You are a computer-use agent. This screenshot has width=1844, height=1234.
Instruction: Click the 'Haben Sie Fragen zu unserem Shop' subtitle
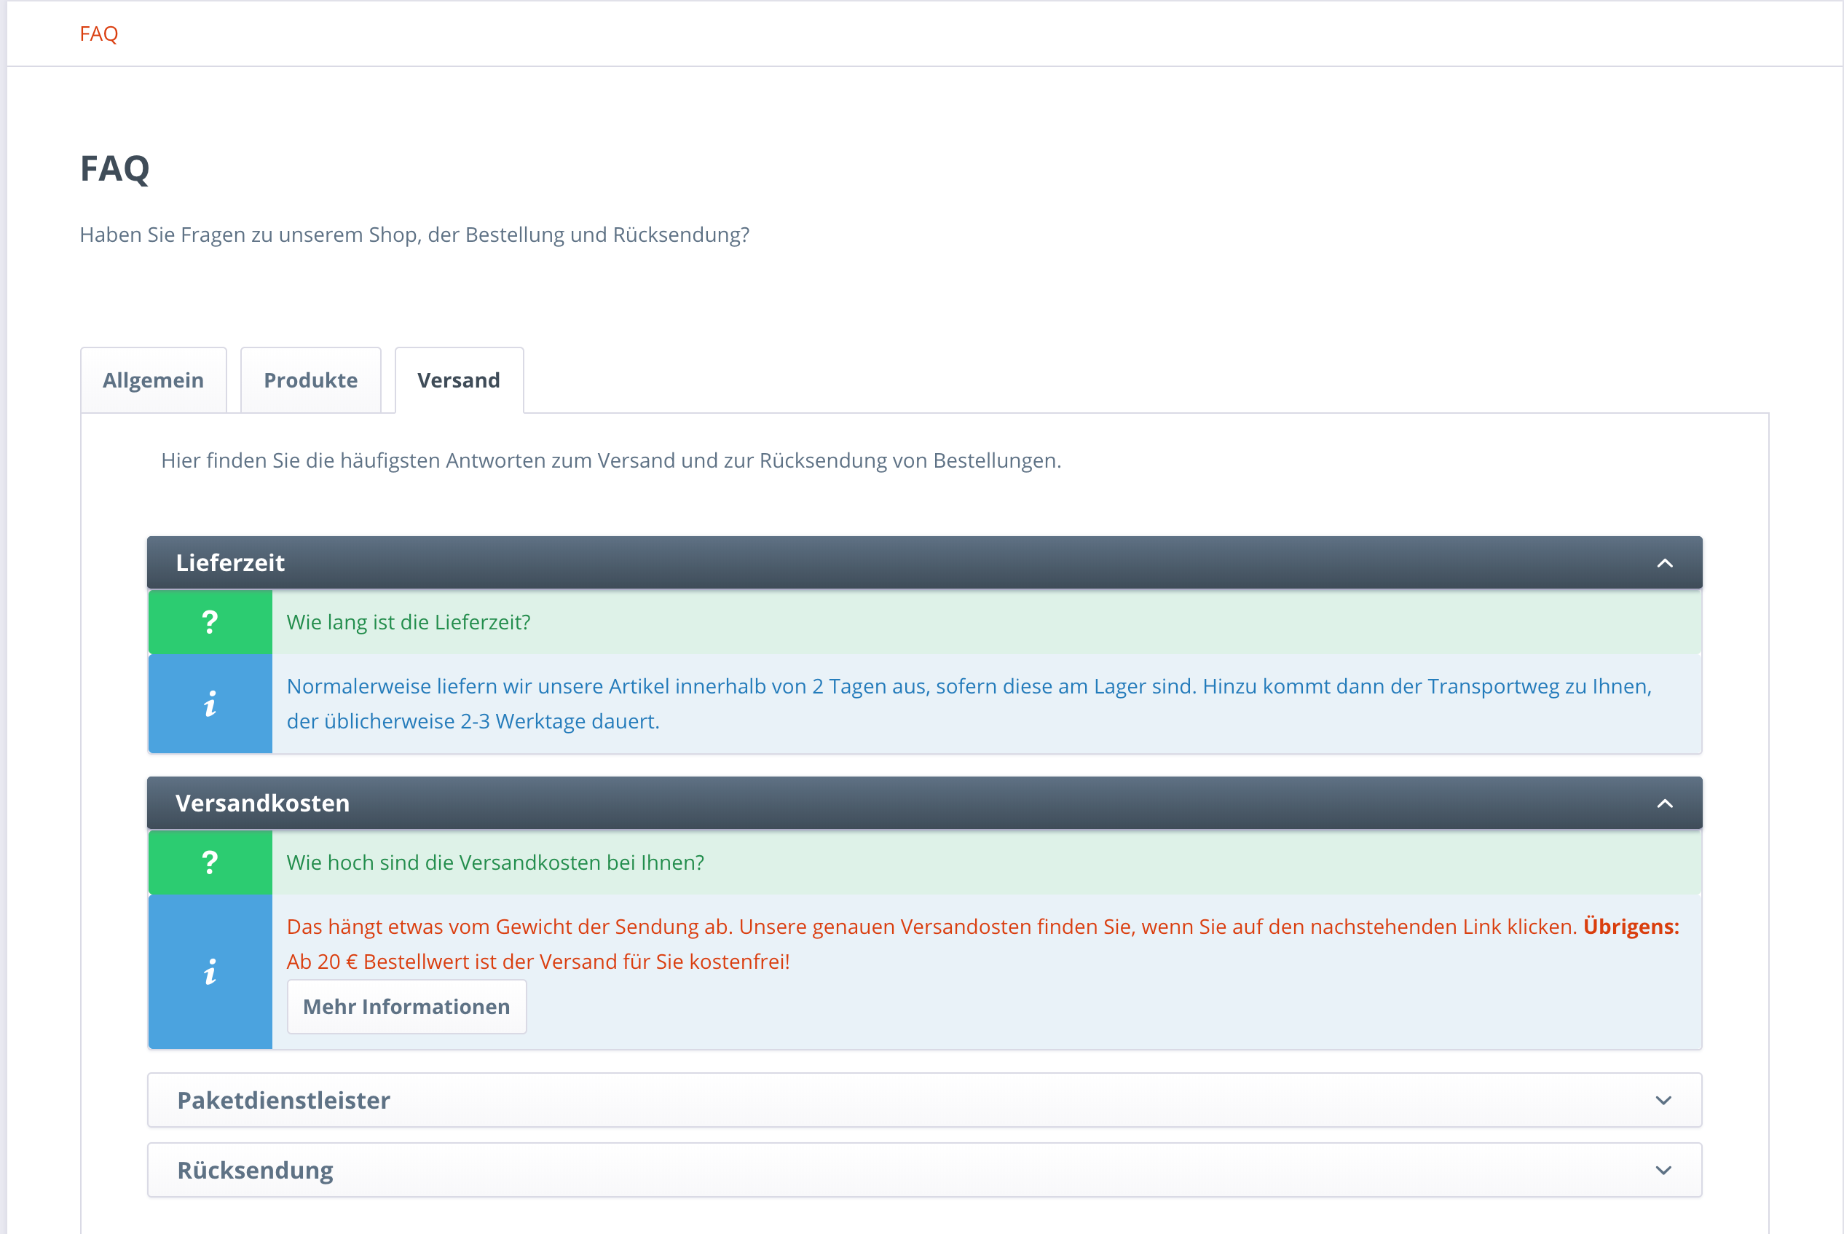(x=414, y=235)
